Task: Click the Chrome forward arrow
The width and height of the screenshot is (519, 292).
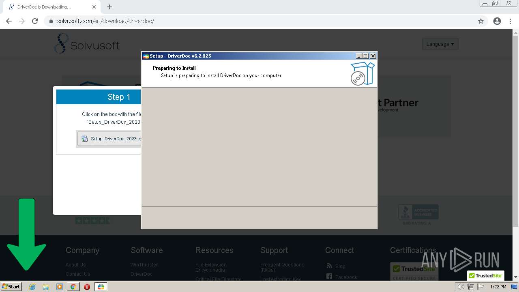Action: point(22,21)
